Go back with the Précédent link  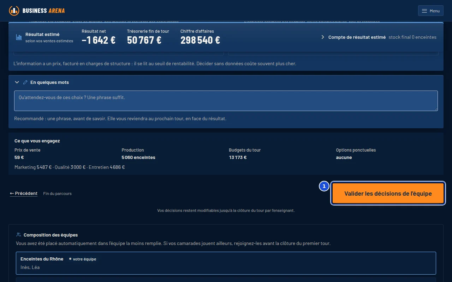[24, 193]
